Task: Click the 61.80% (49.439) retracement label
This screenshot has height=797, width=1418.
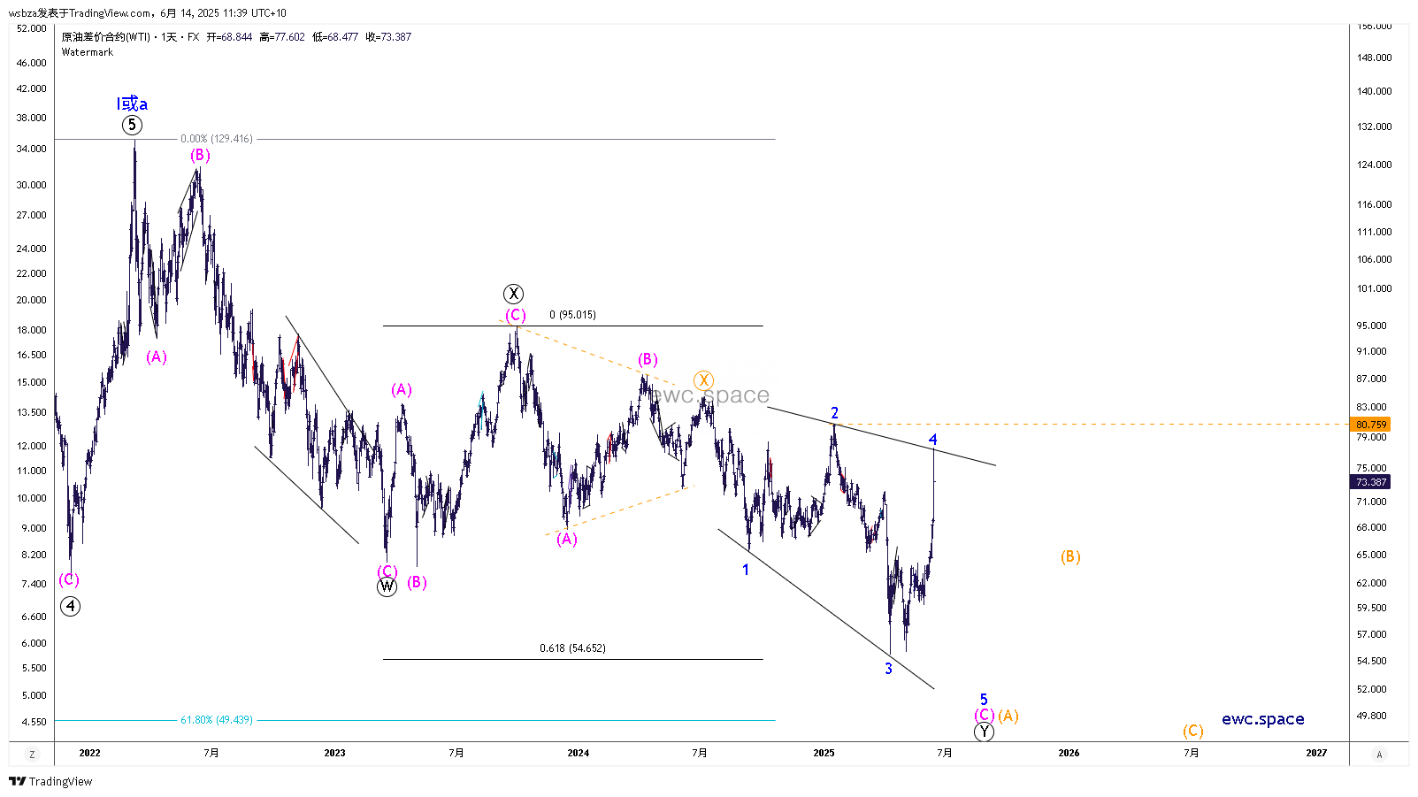Action: [217, 720]
